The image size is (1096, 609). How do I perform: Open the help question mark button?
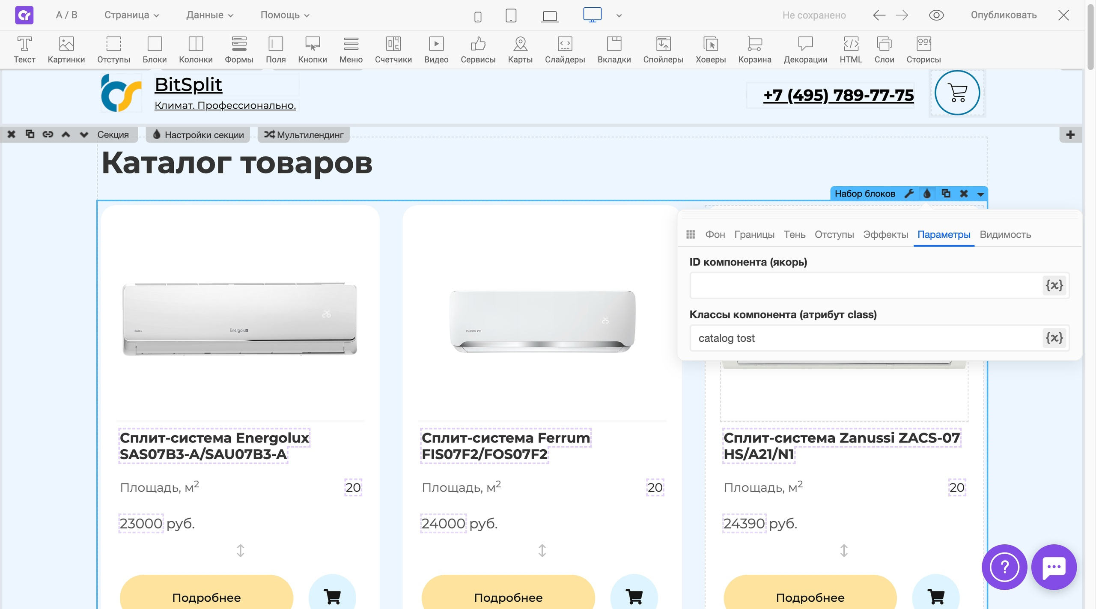click(1004, 567)
